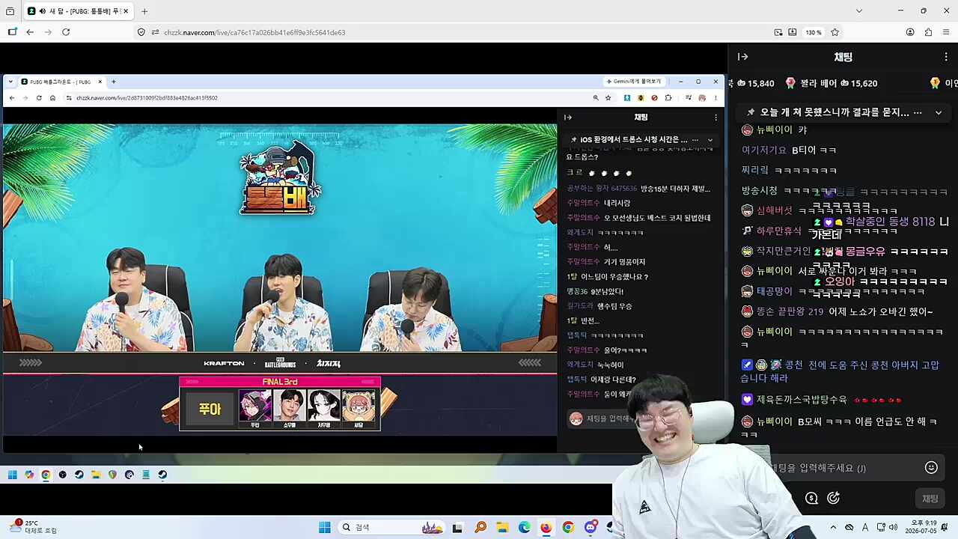This screenshot has height=539, width=958.
Task: Expand the list-all-tabs chevron in title bar
Action: coord(859,11)
